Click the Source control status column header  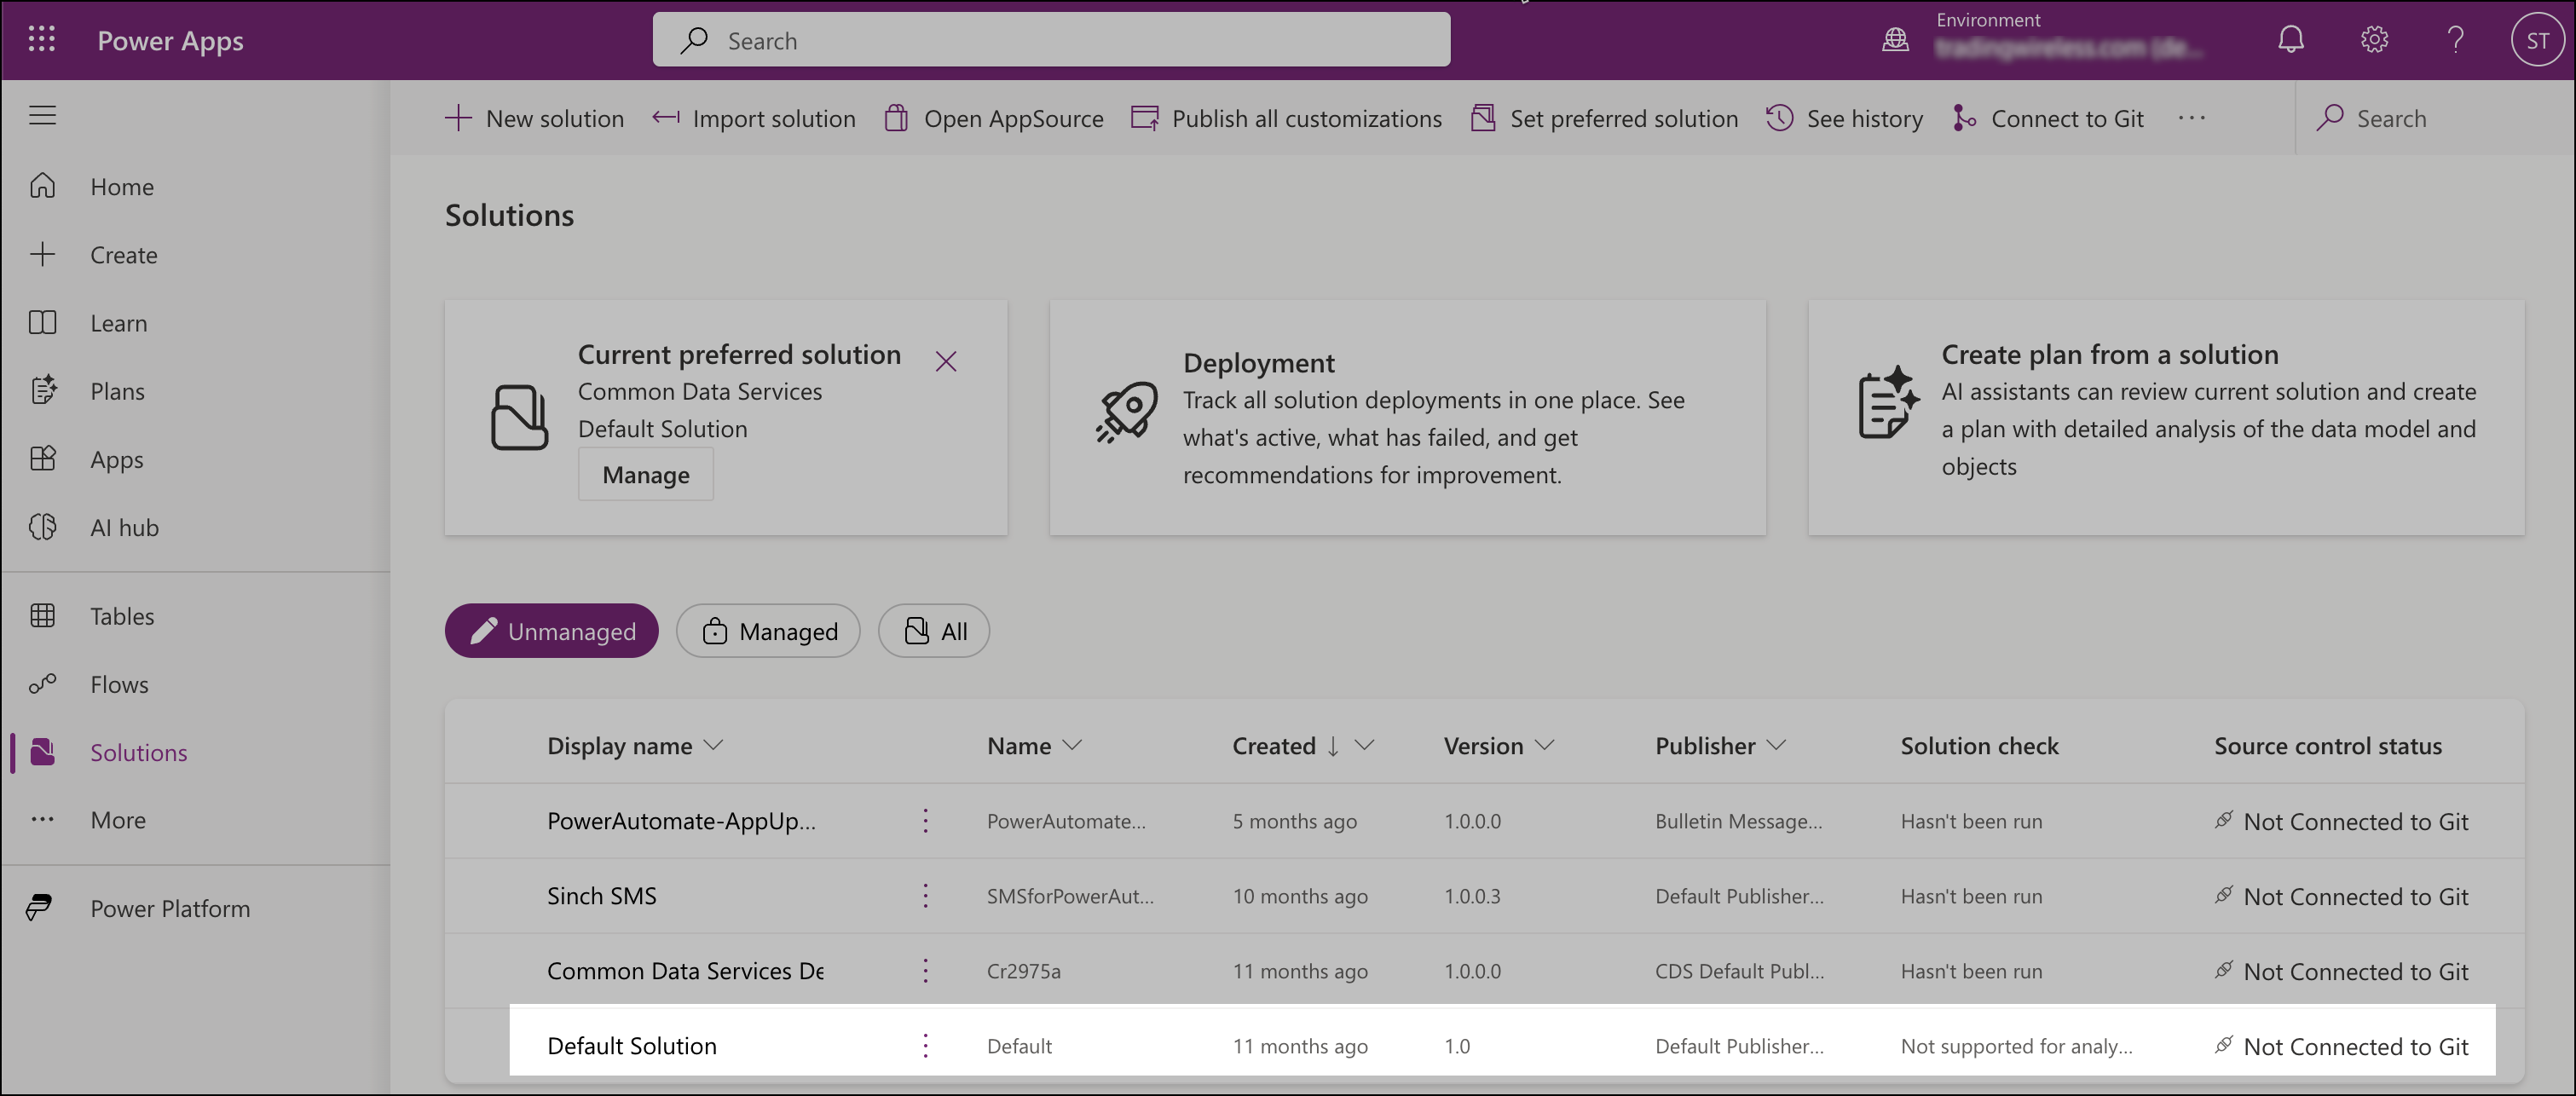pos(2327,746)
